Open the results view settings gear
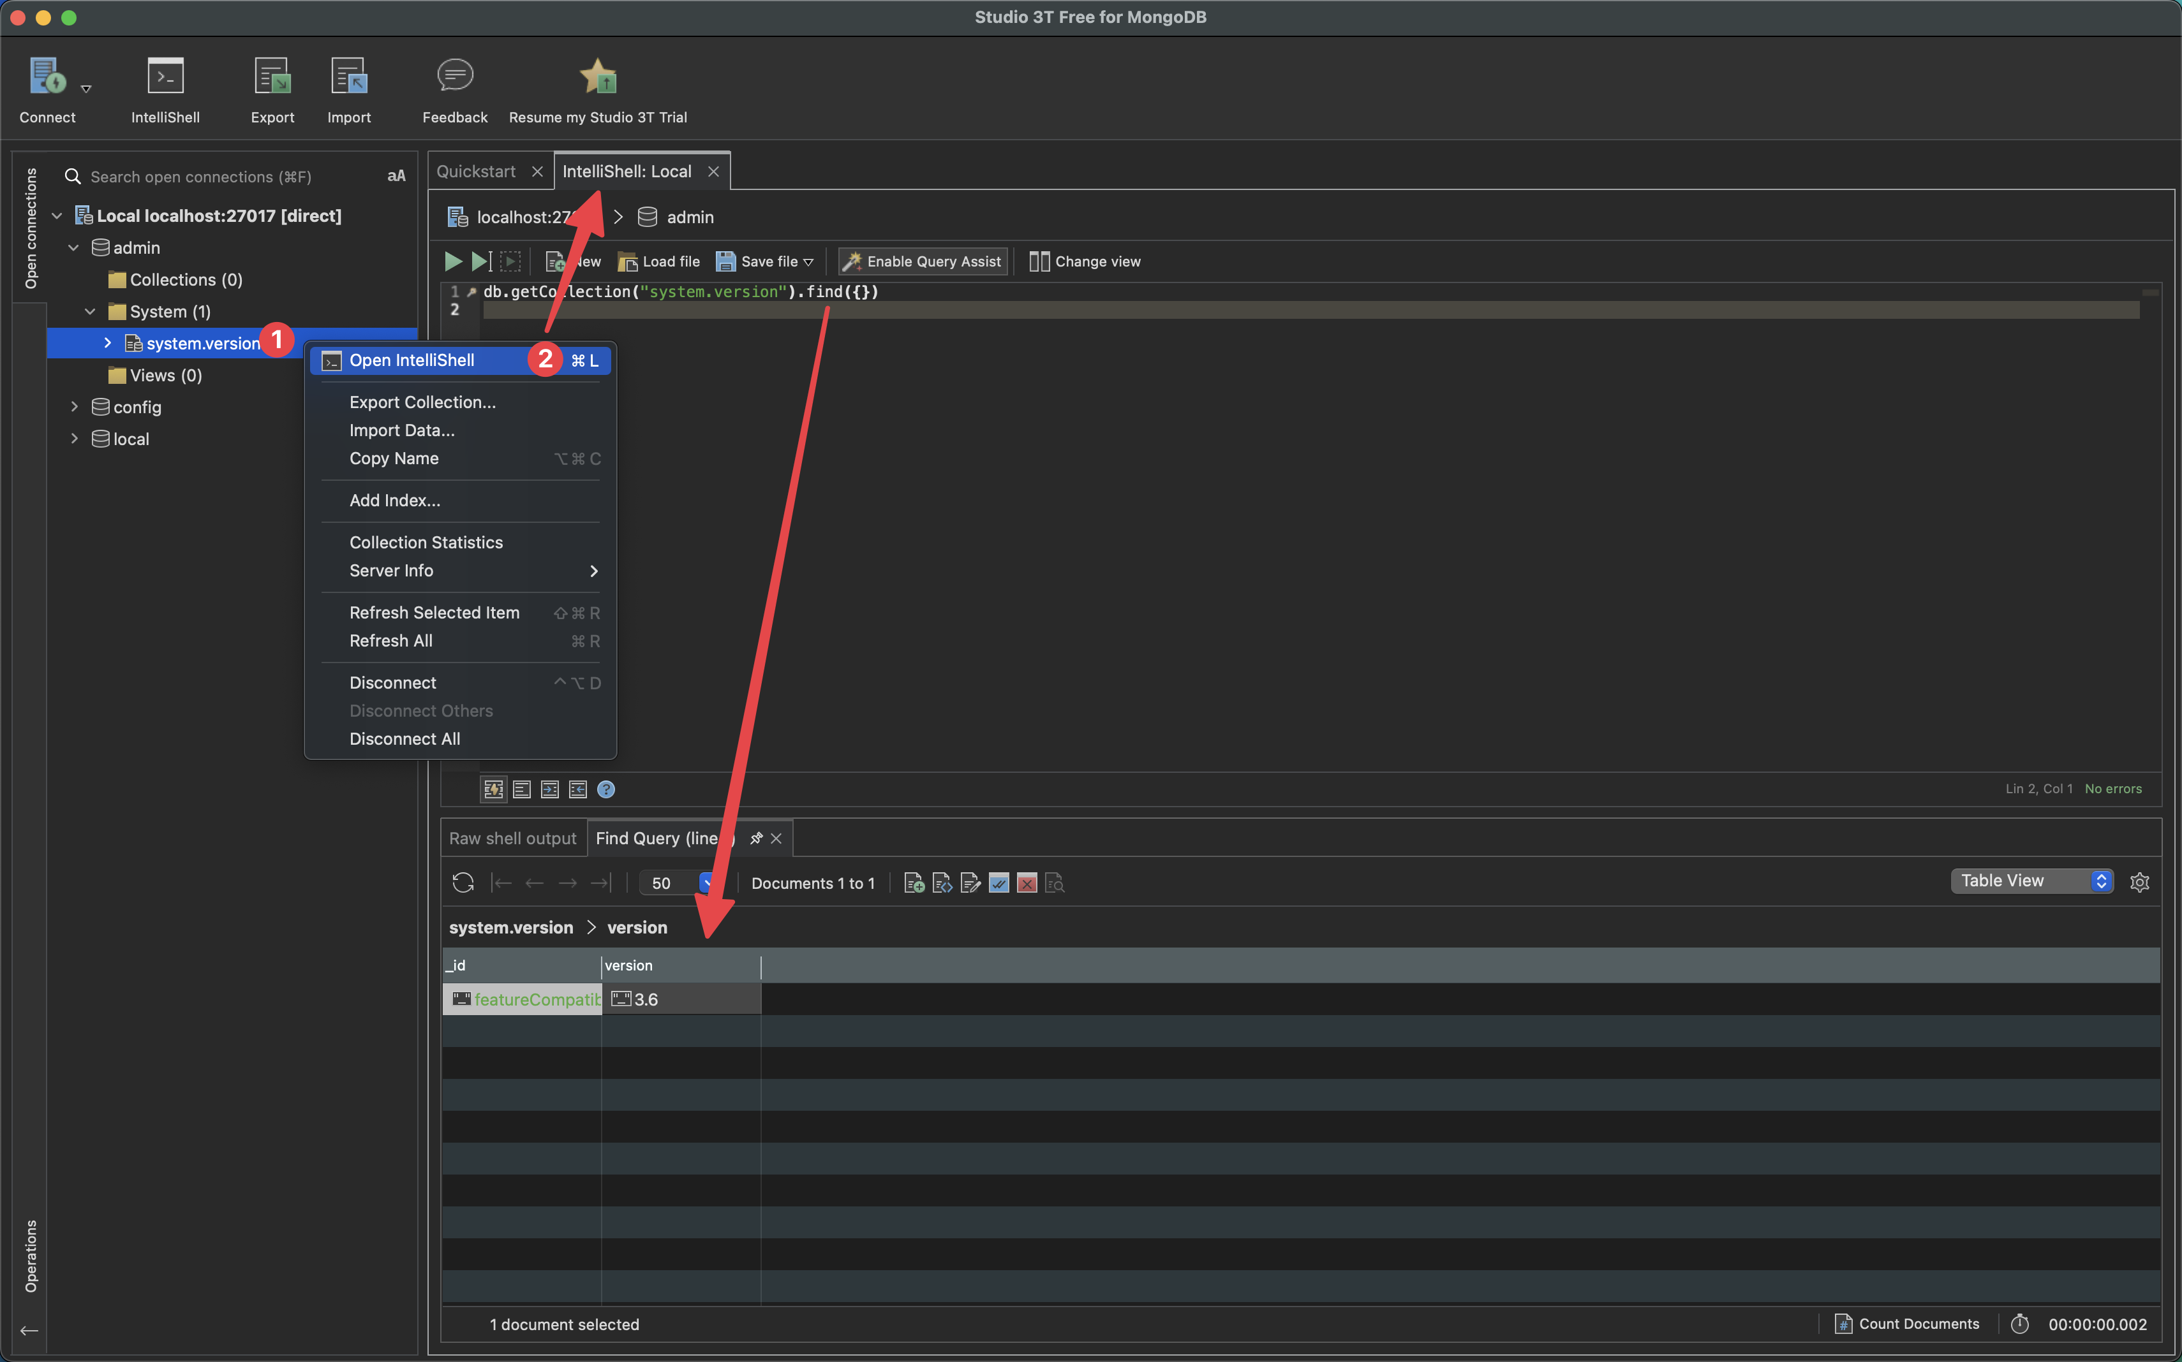This screenshot has height=1362, width=2182. coord(2140,882)
